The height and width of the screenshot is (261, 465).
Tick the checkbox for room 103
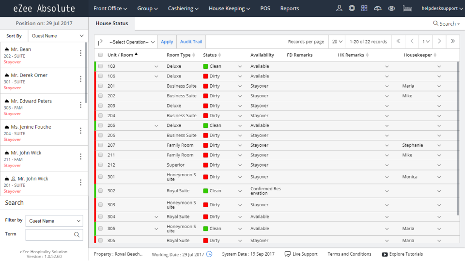(x=100, y=66)
